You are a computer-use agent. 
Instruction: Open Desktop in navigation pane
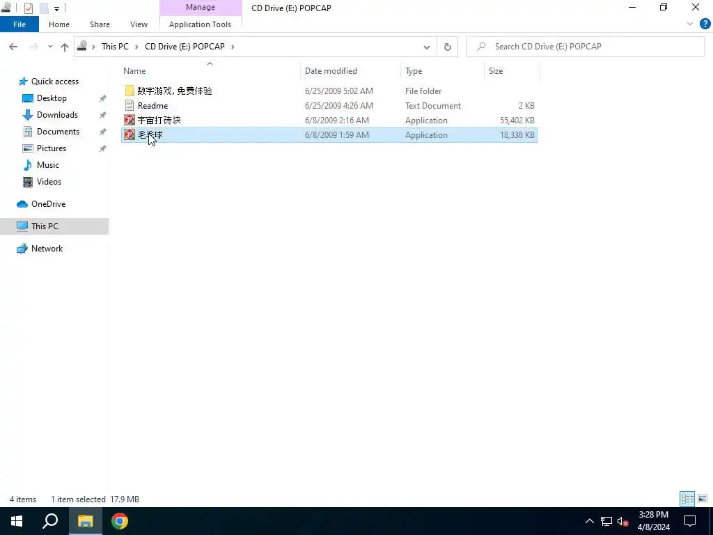[x=52, y=98]
